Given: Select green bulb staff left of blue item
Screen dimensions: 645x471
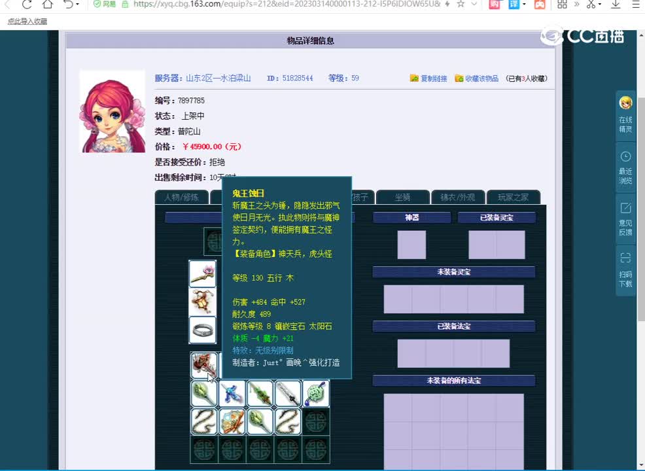Looking at the screenshot, I should 204,394.
